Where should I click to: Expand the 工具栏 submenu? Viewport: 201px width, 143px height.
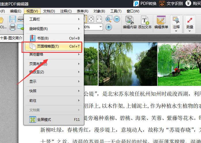point(54,19)
